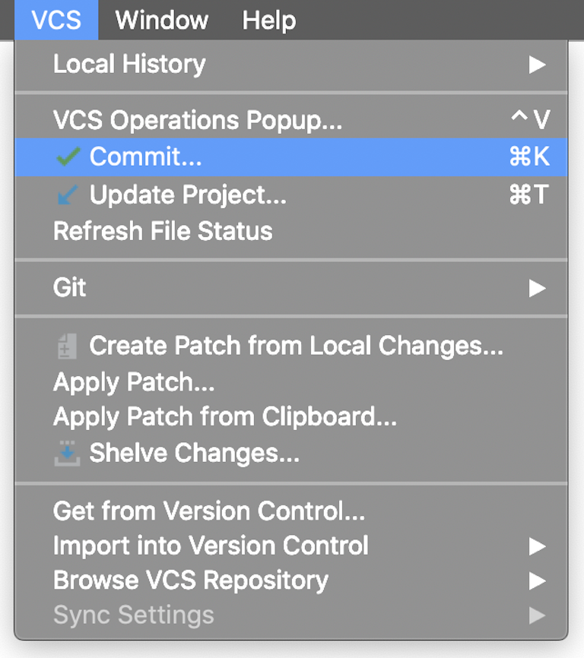584x658 pixels.
Task: Select Apply Patch from Clipboard
Action: pos(225,416)
